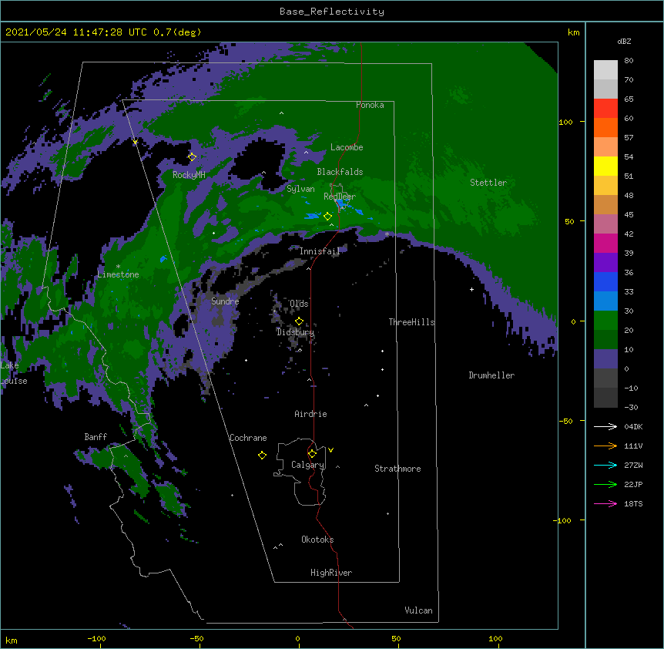This screenshot has width=664, height=649.
Task: Click the 04DK legend text
Action: [633, 426]
